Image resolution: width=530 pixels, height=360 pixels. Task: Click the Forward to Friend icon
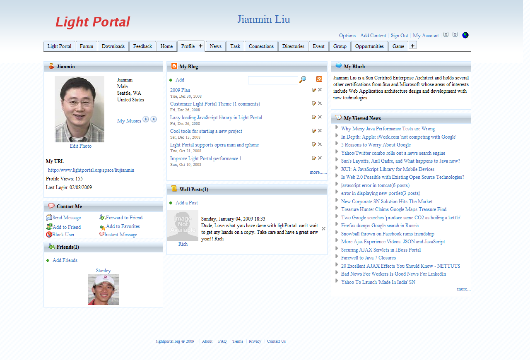[102, 217]
